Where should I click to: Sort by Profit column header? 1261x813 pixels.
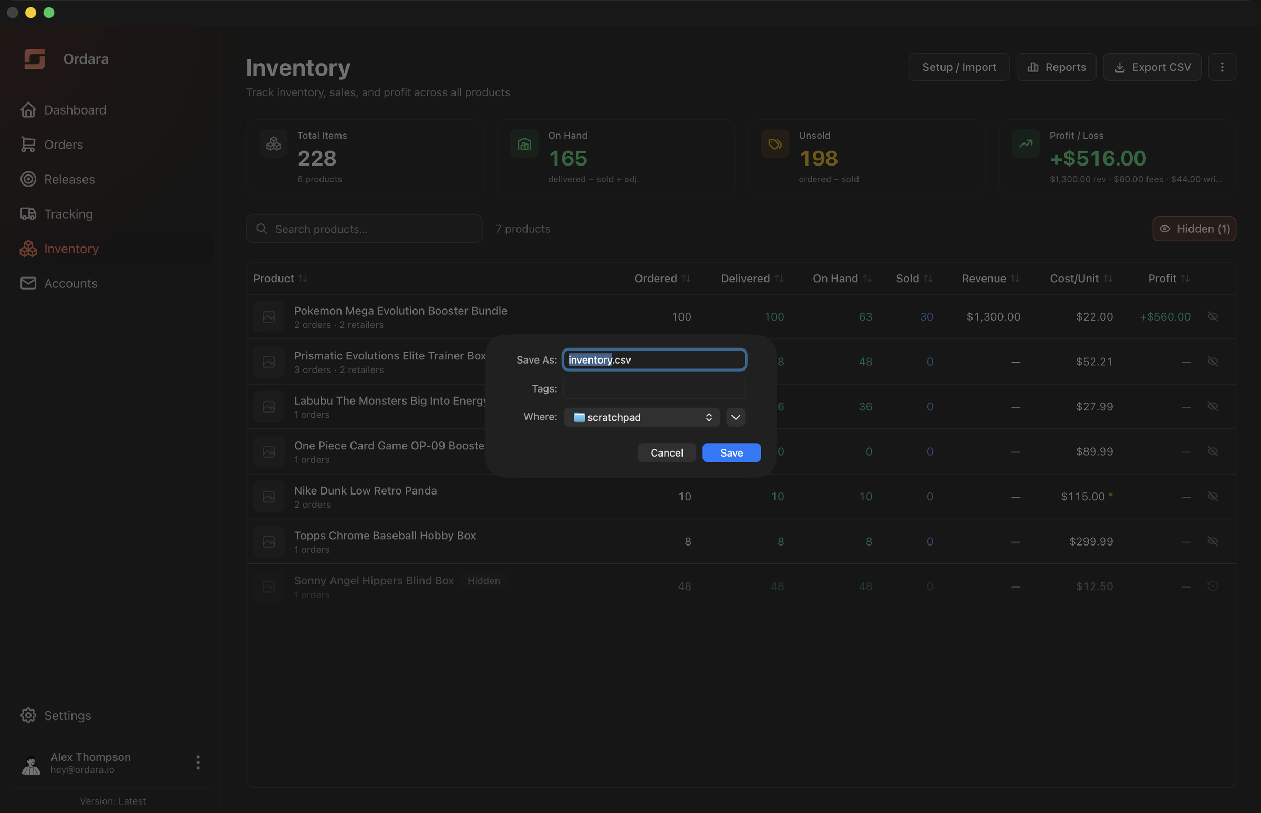click(x=1169, y=278)
